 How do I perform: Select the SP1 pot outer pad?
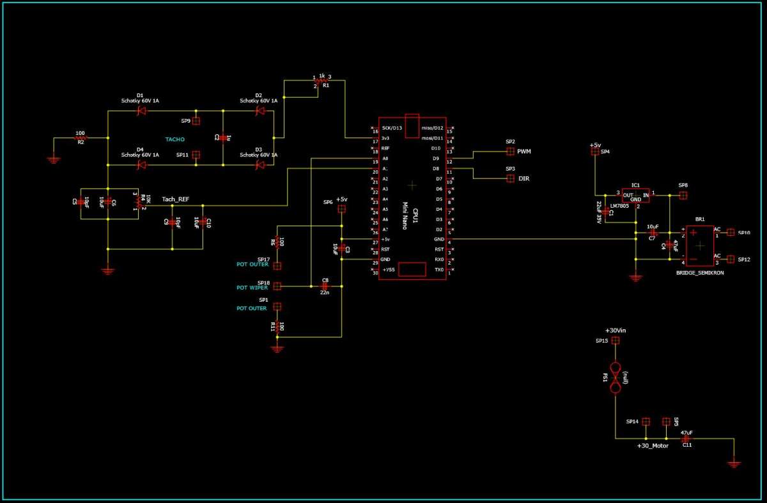(x=277, y=307)
